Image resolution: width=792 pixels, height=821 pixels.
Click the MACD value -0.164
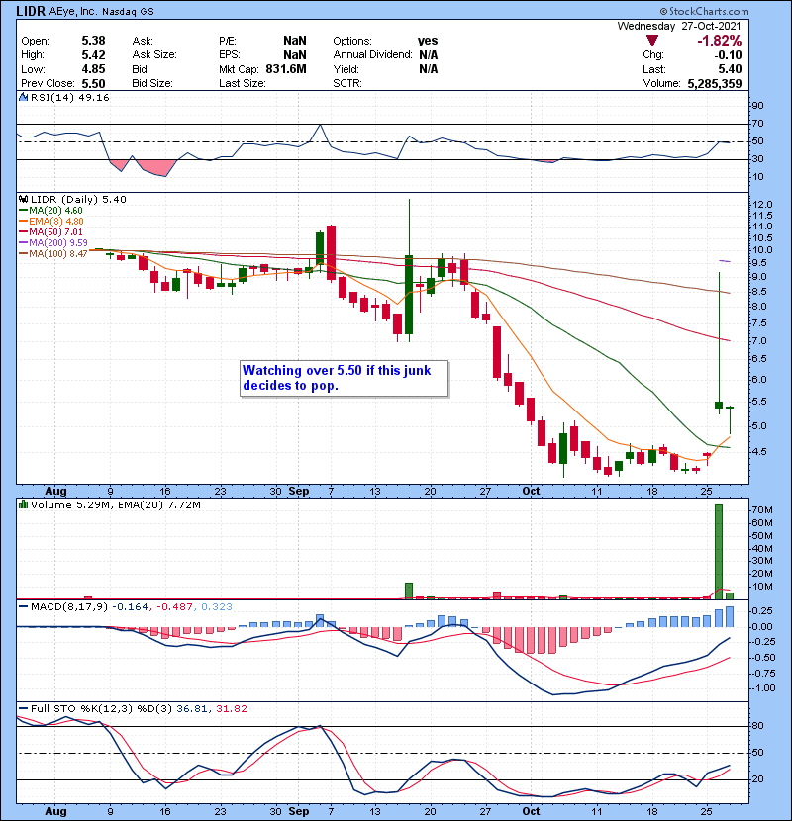pyautogui.click(x=130, y=607)
